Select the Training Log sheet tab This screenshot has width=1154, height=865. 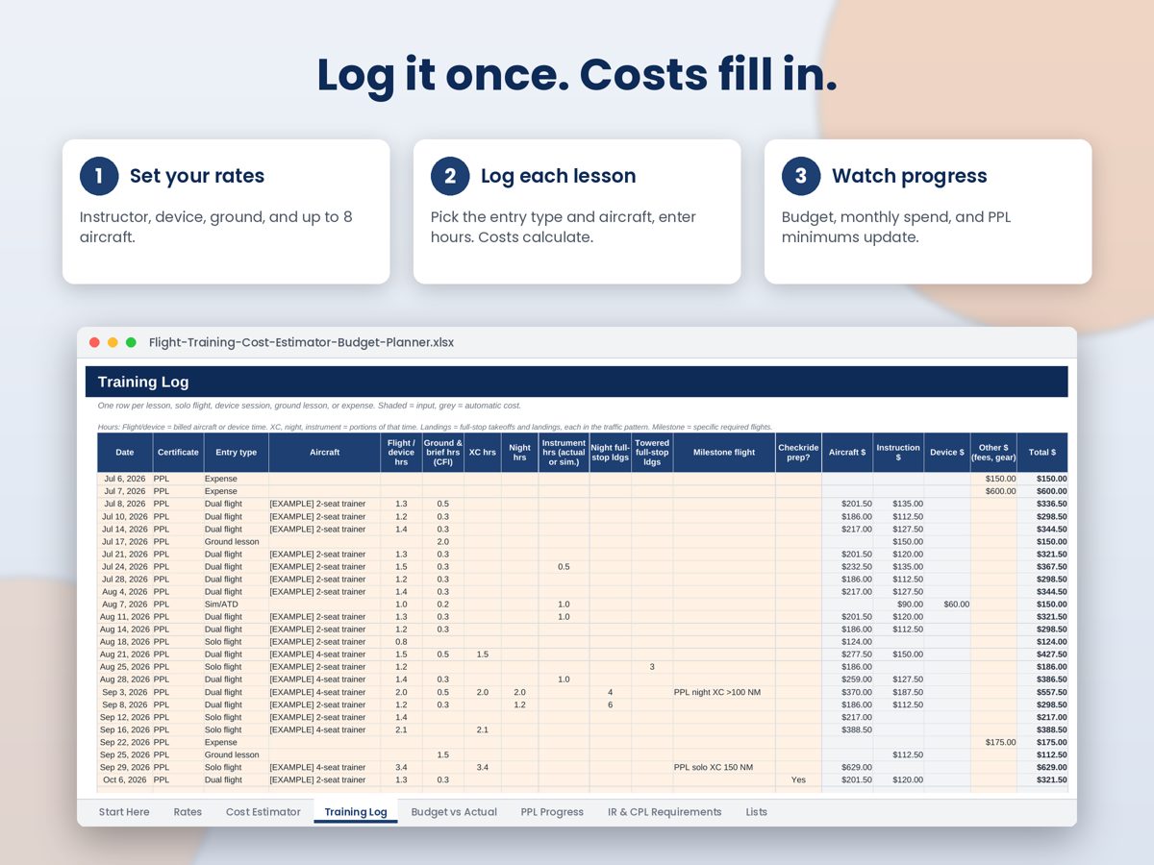click(x=356, y=812)
